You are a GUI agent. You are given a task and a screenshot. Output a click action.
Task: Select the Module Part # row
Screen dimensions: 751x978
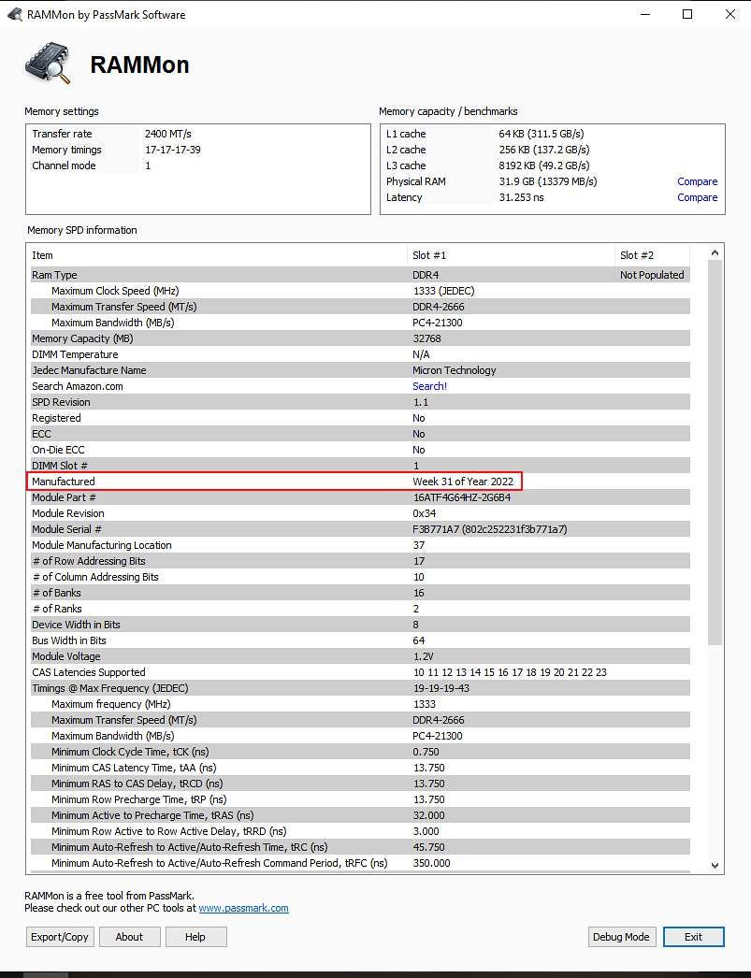tap(360, 497)
